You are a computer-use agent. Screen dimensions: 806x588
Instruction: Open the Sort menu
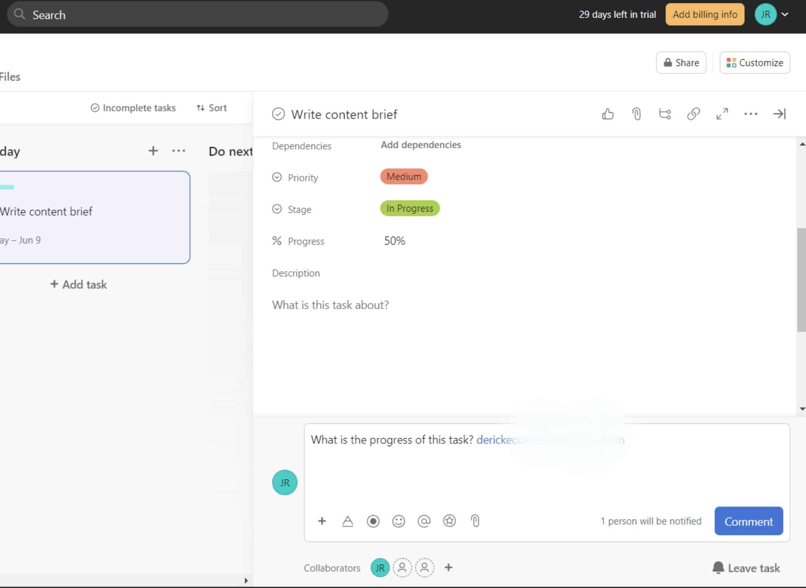pos(212,108)
